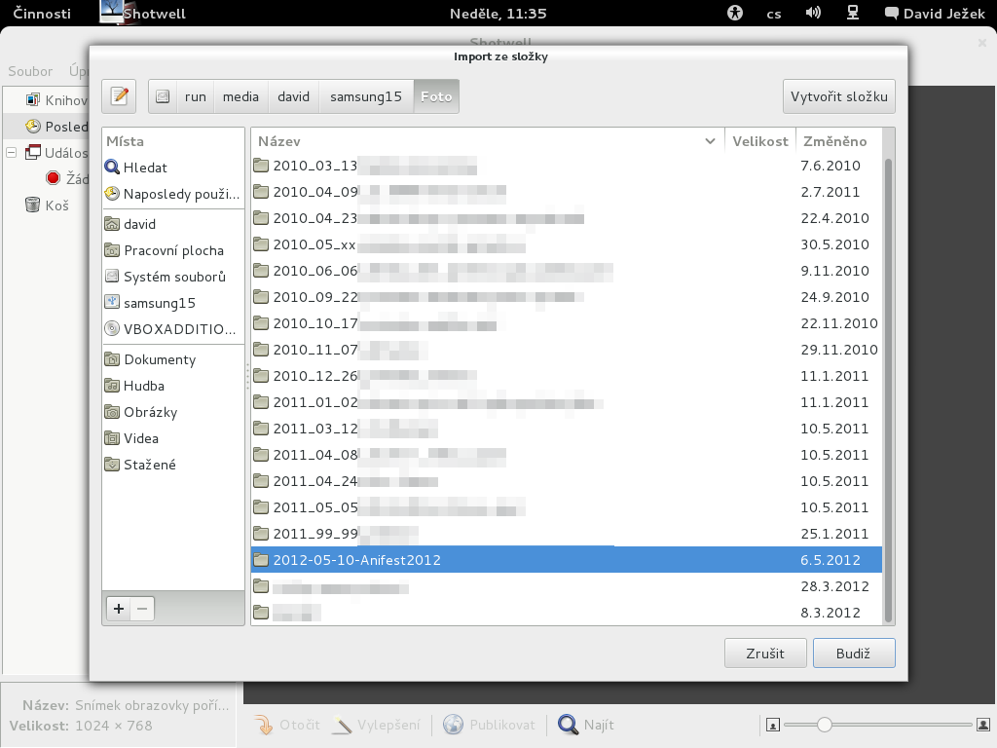Open Dokumenty bookmark in sidebar
The height and width of the screenshot is (748, 997).
click(x=173, y=359)
